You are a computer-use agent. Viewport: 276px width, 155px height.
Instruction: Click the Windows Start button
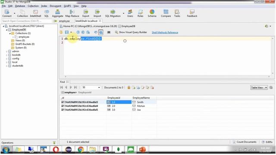pyautogui.click(x=6, y=150)
